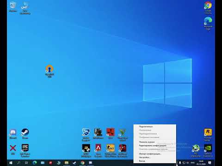Select the Grand Theft Auto V shortcut
The width and height of the screenshot is (222, 166).
123,135
